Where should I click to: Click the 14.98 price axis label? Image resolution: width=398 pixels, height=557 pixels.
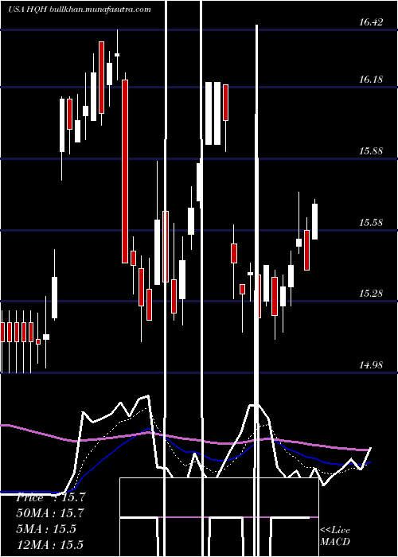(372, 364)
